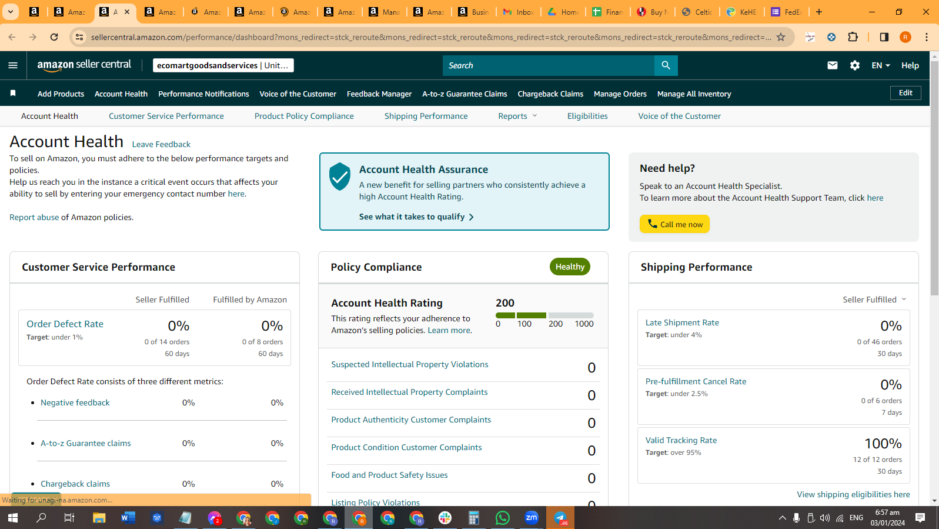Select the Account Health sub-navigation tab
This screenshot has width=939, height=529.
pyautogui.click(x=49, y=116)
